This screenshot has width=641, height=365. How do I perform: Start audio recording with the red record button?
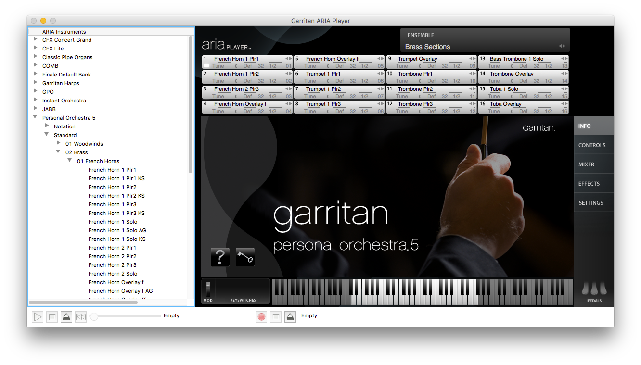[x=261, y=317]
